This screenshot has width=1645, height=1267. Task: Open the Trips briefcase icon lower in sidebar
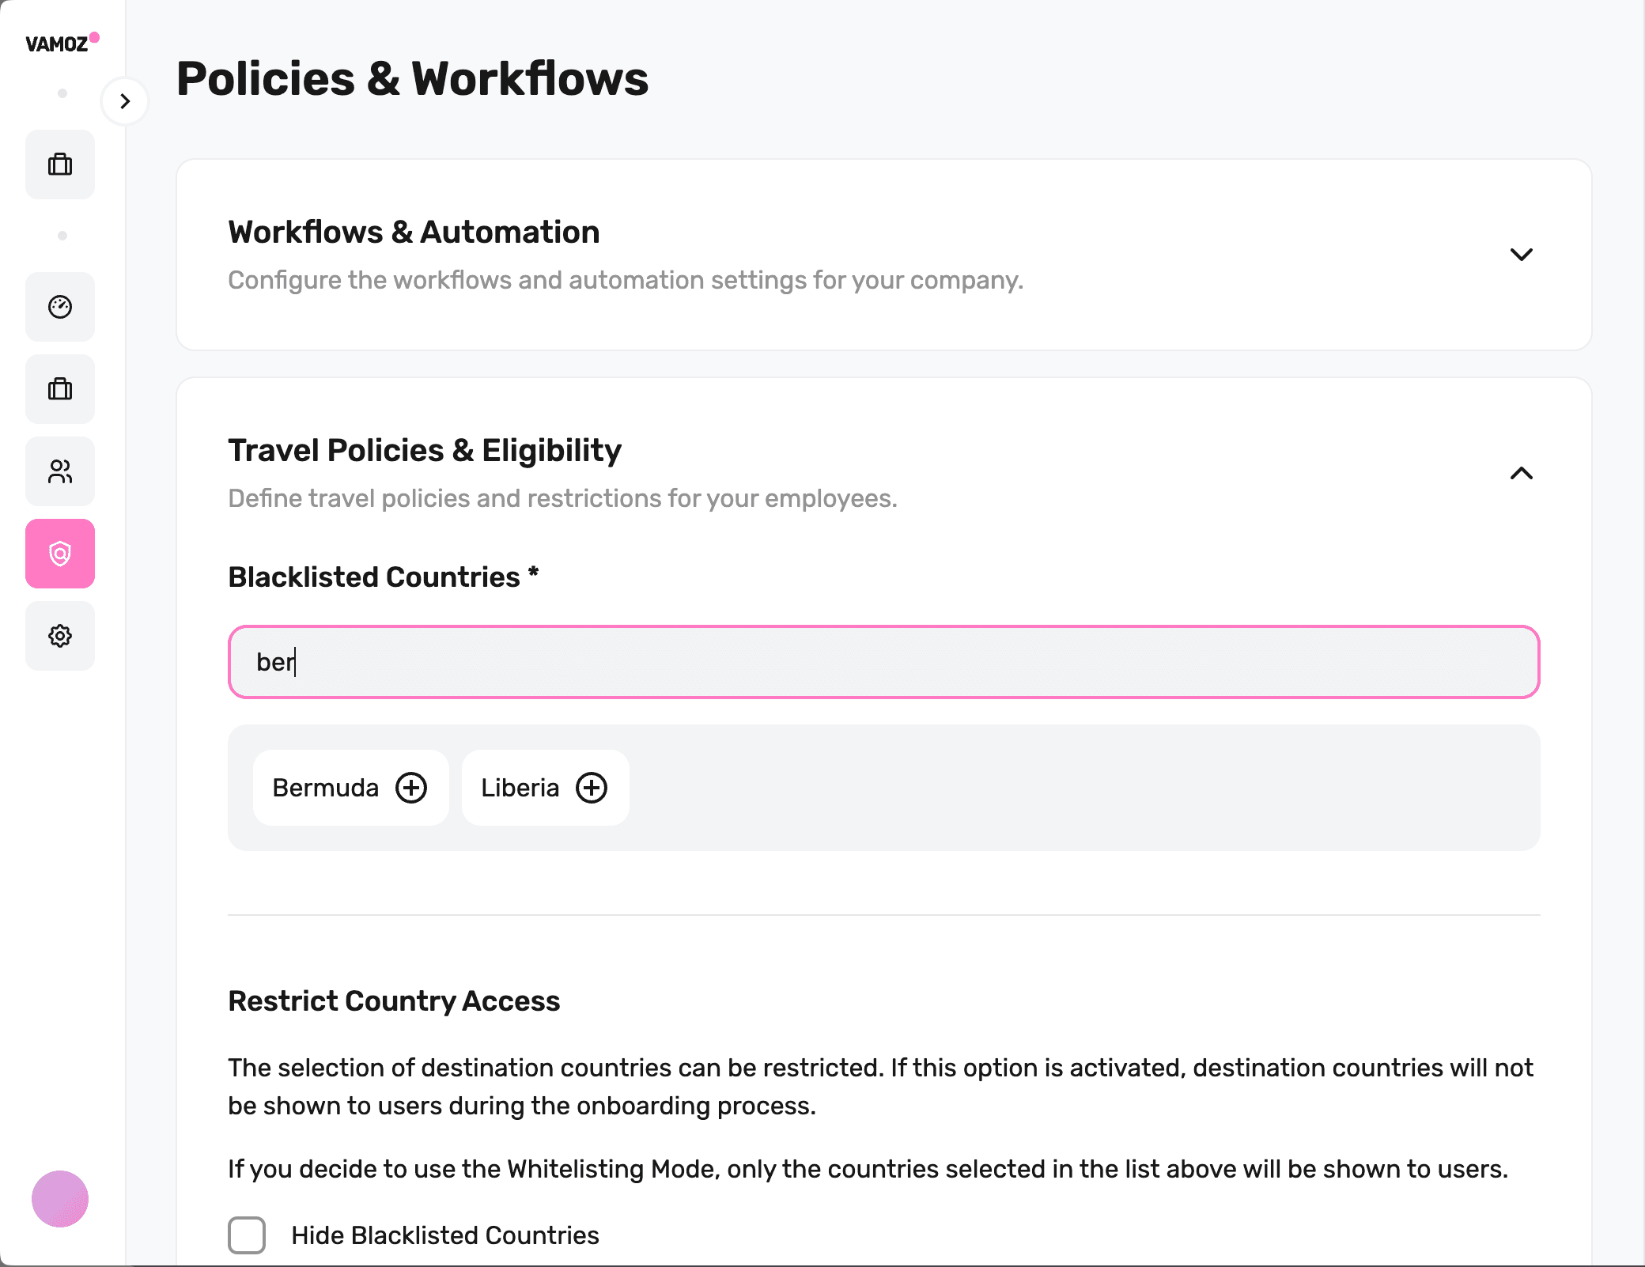(60, 389)
